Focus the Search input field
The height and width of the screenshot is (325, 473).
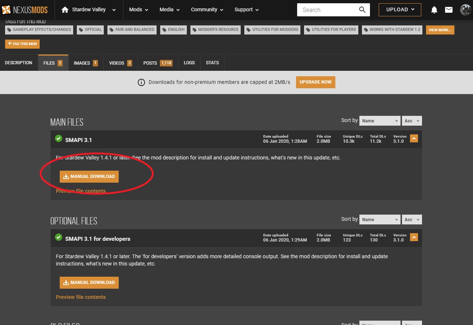328,10
